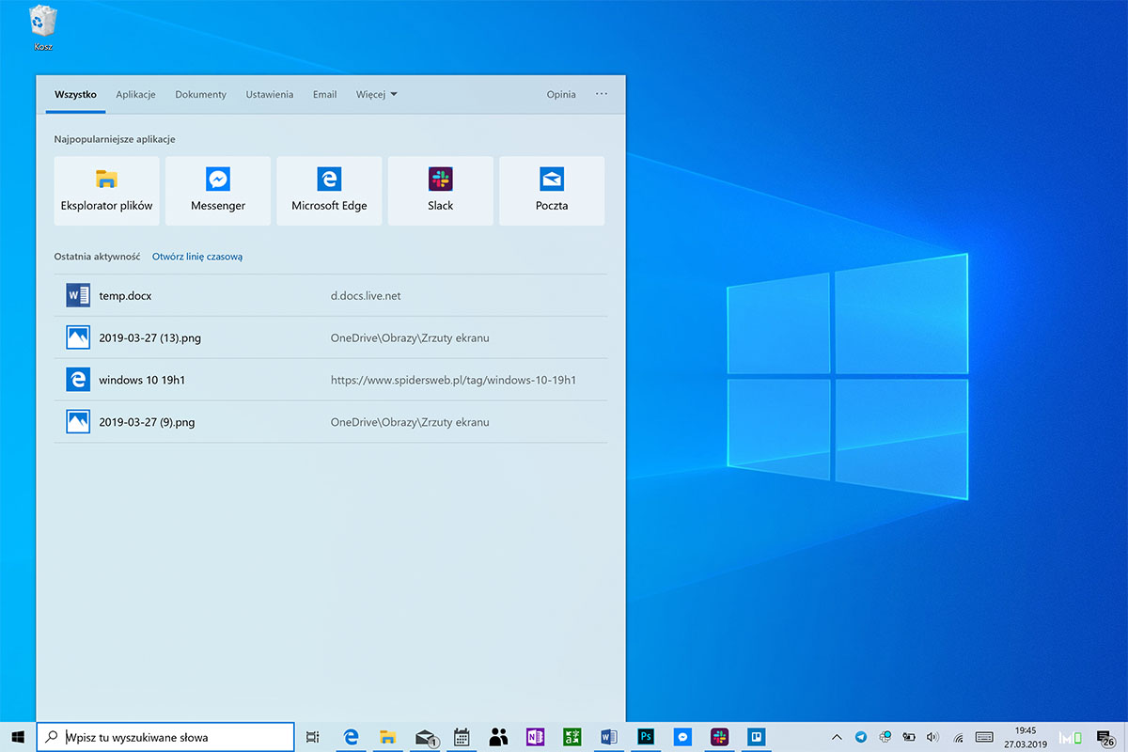This screenshot has height=752, width=1128.
Task: Launch Eksplorator plików from popular apps
Action: [106, 191]
